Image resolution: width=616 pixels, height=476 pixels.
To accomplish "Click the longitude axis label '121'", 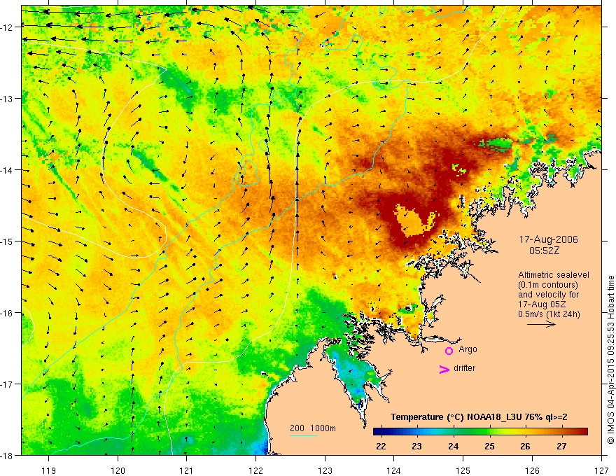I will tap(187, 470).
